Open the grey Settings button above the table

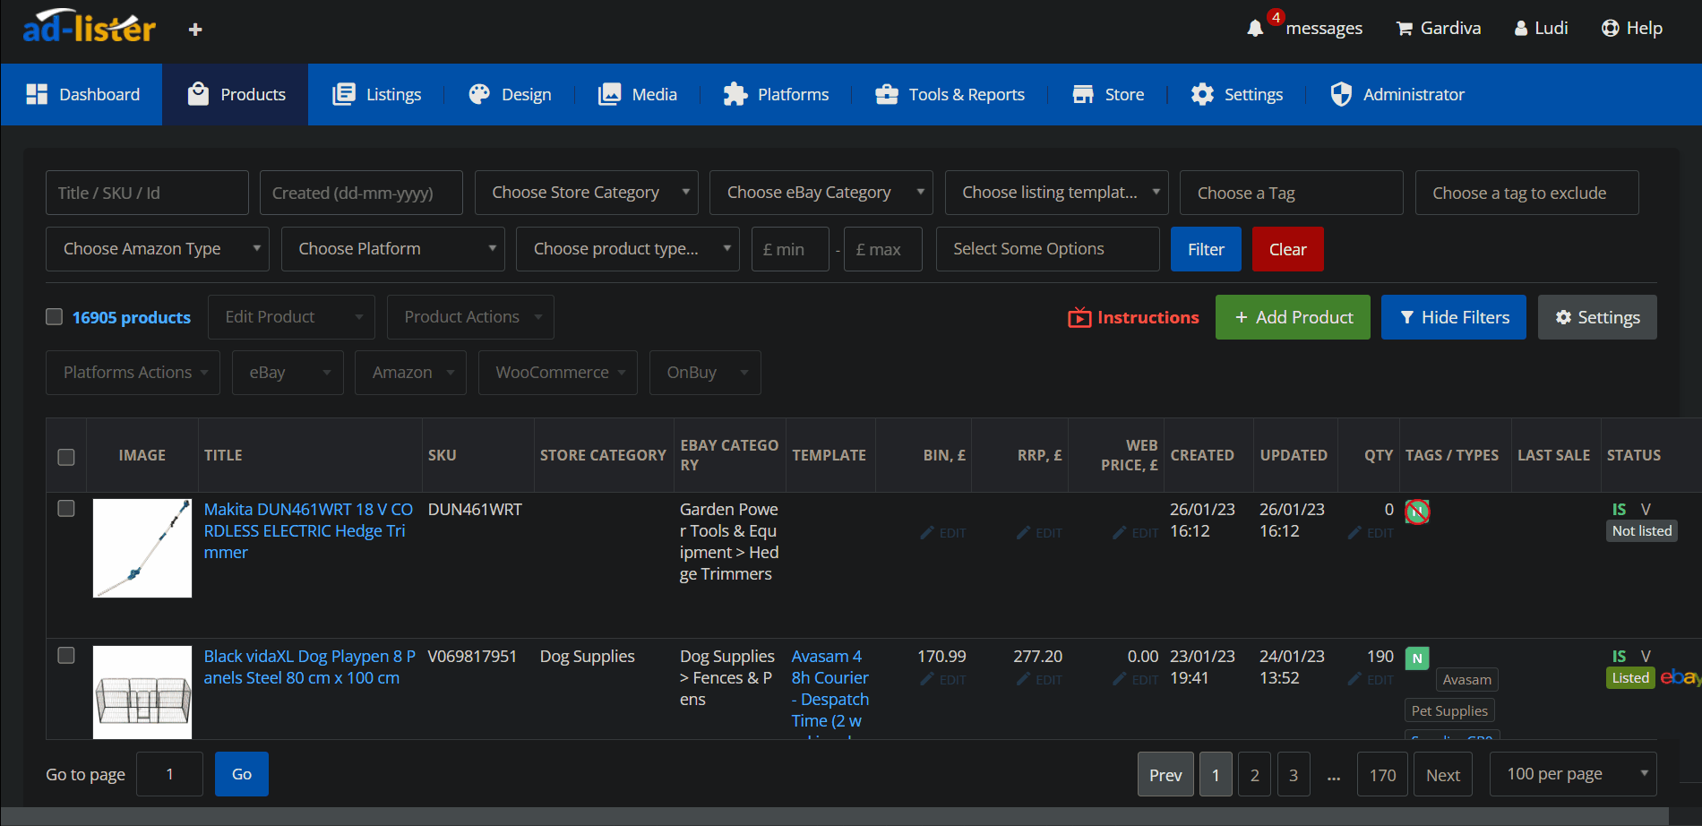pyautogui.click(x=1597, y=317)
